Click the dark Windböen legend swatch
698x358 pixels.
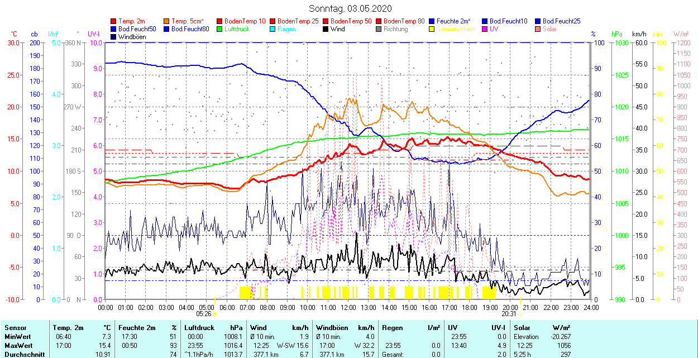[114, 37]
